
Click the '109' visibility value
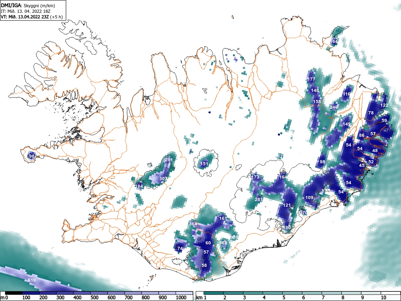pyautogui.click(x=310, y=197)
